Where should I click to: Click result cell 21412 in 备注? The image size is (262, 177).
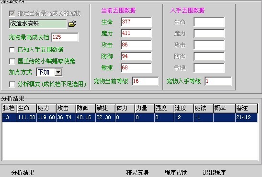point(246,118)
